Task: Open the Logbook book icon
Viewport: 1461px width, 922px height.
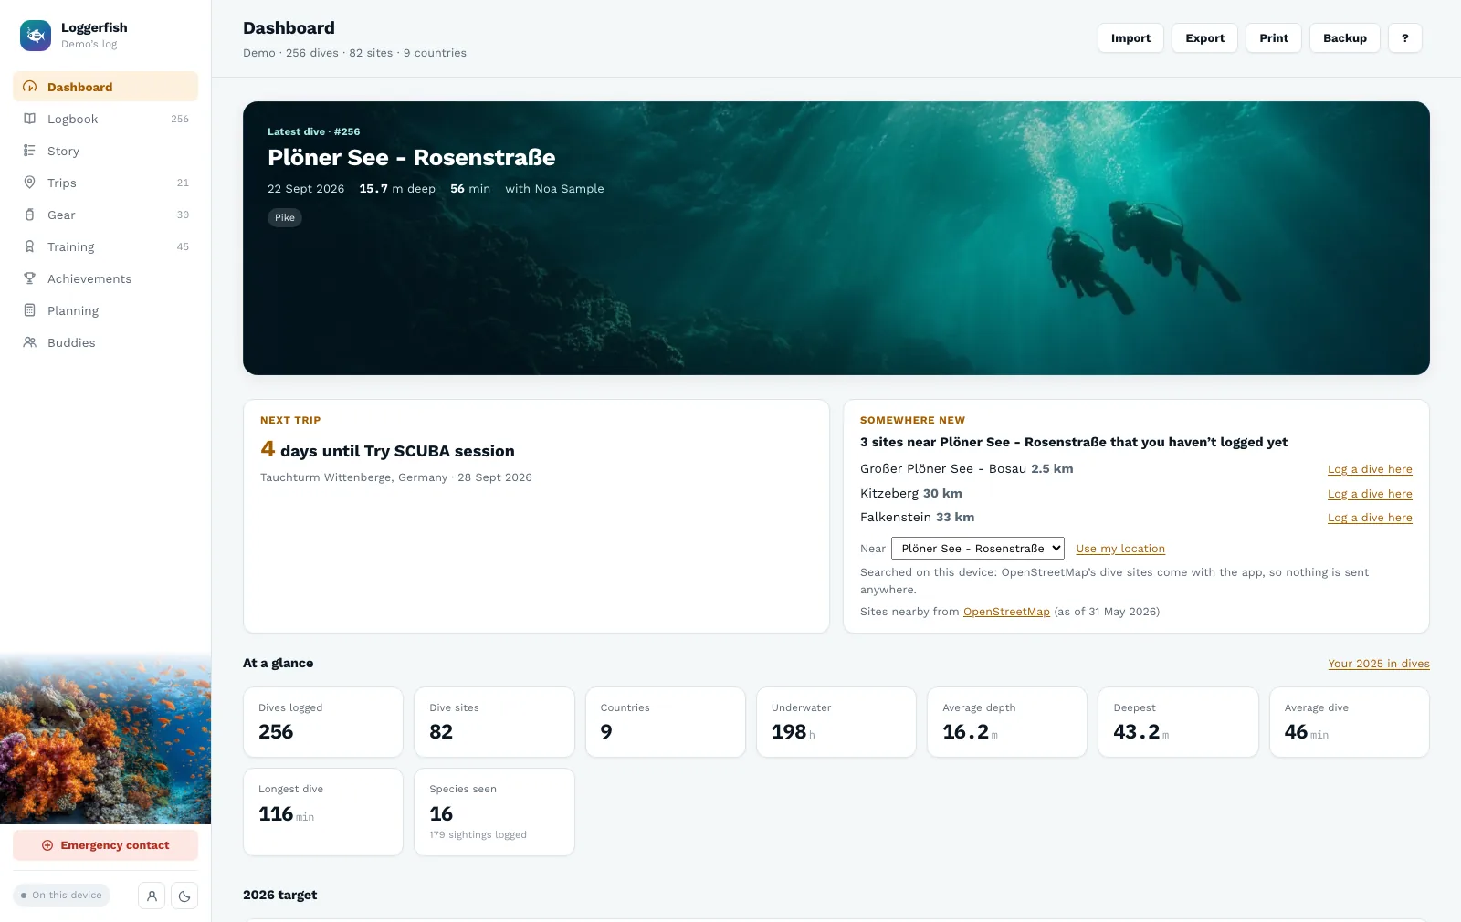Action: (30, 119)
